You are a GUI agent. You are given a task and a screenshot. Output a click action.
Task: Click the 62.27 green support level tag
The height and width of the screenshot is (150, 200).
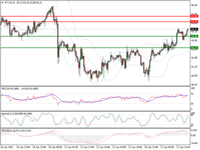(x=194, y=48)
